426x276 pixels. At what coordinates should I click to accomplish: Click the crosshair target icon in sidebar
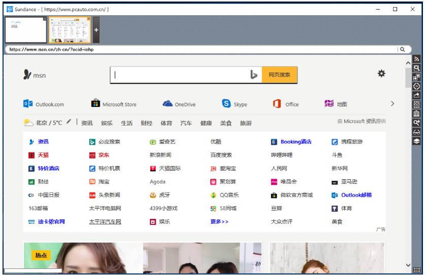(417, 86)
